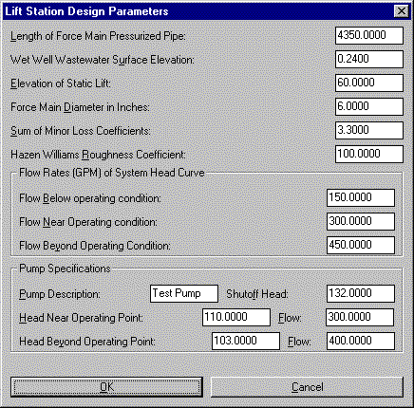414x408 pixels.
Task: Close the Lift Station Design Parameters dialog
Action: (x=401, y=11)
